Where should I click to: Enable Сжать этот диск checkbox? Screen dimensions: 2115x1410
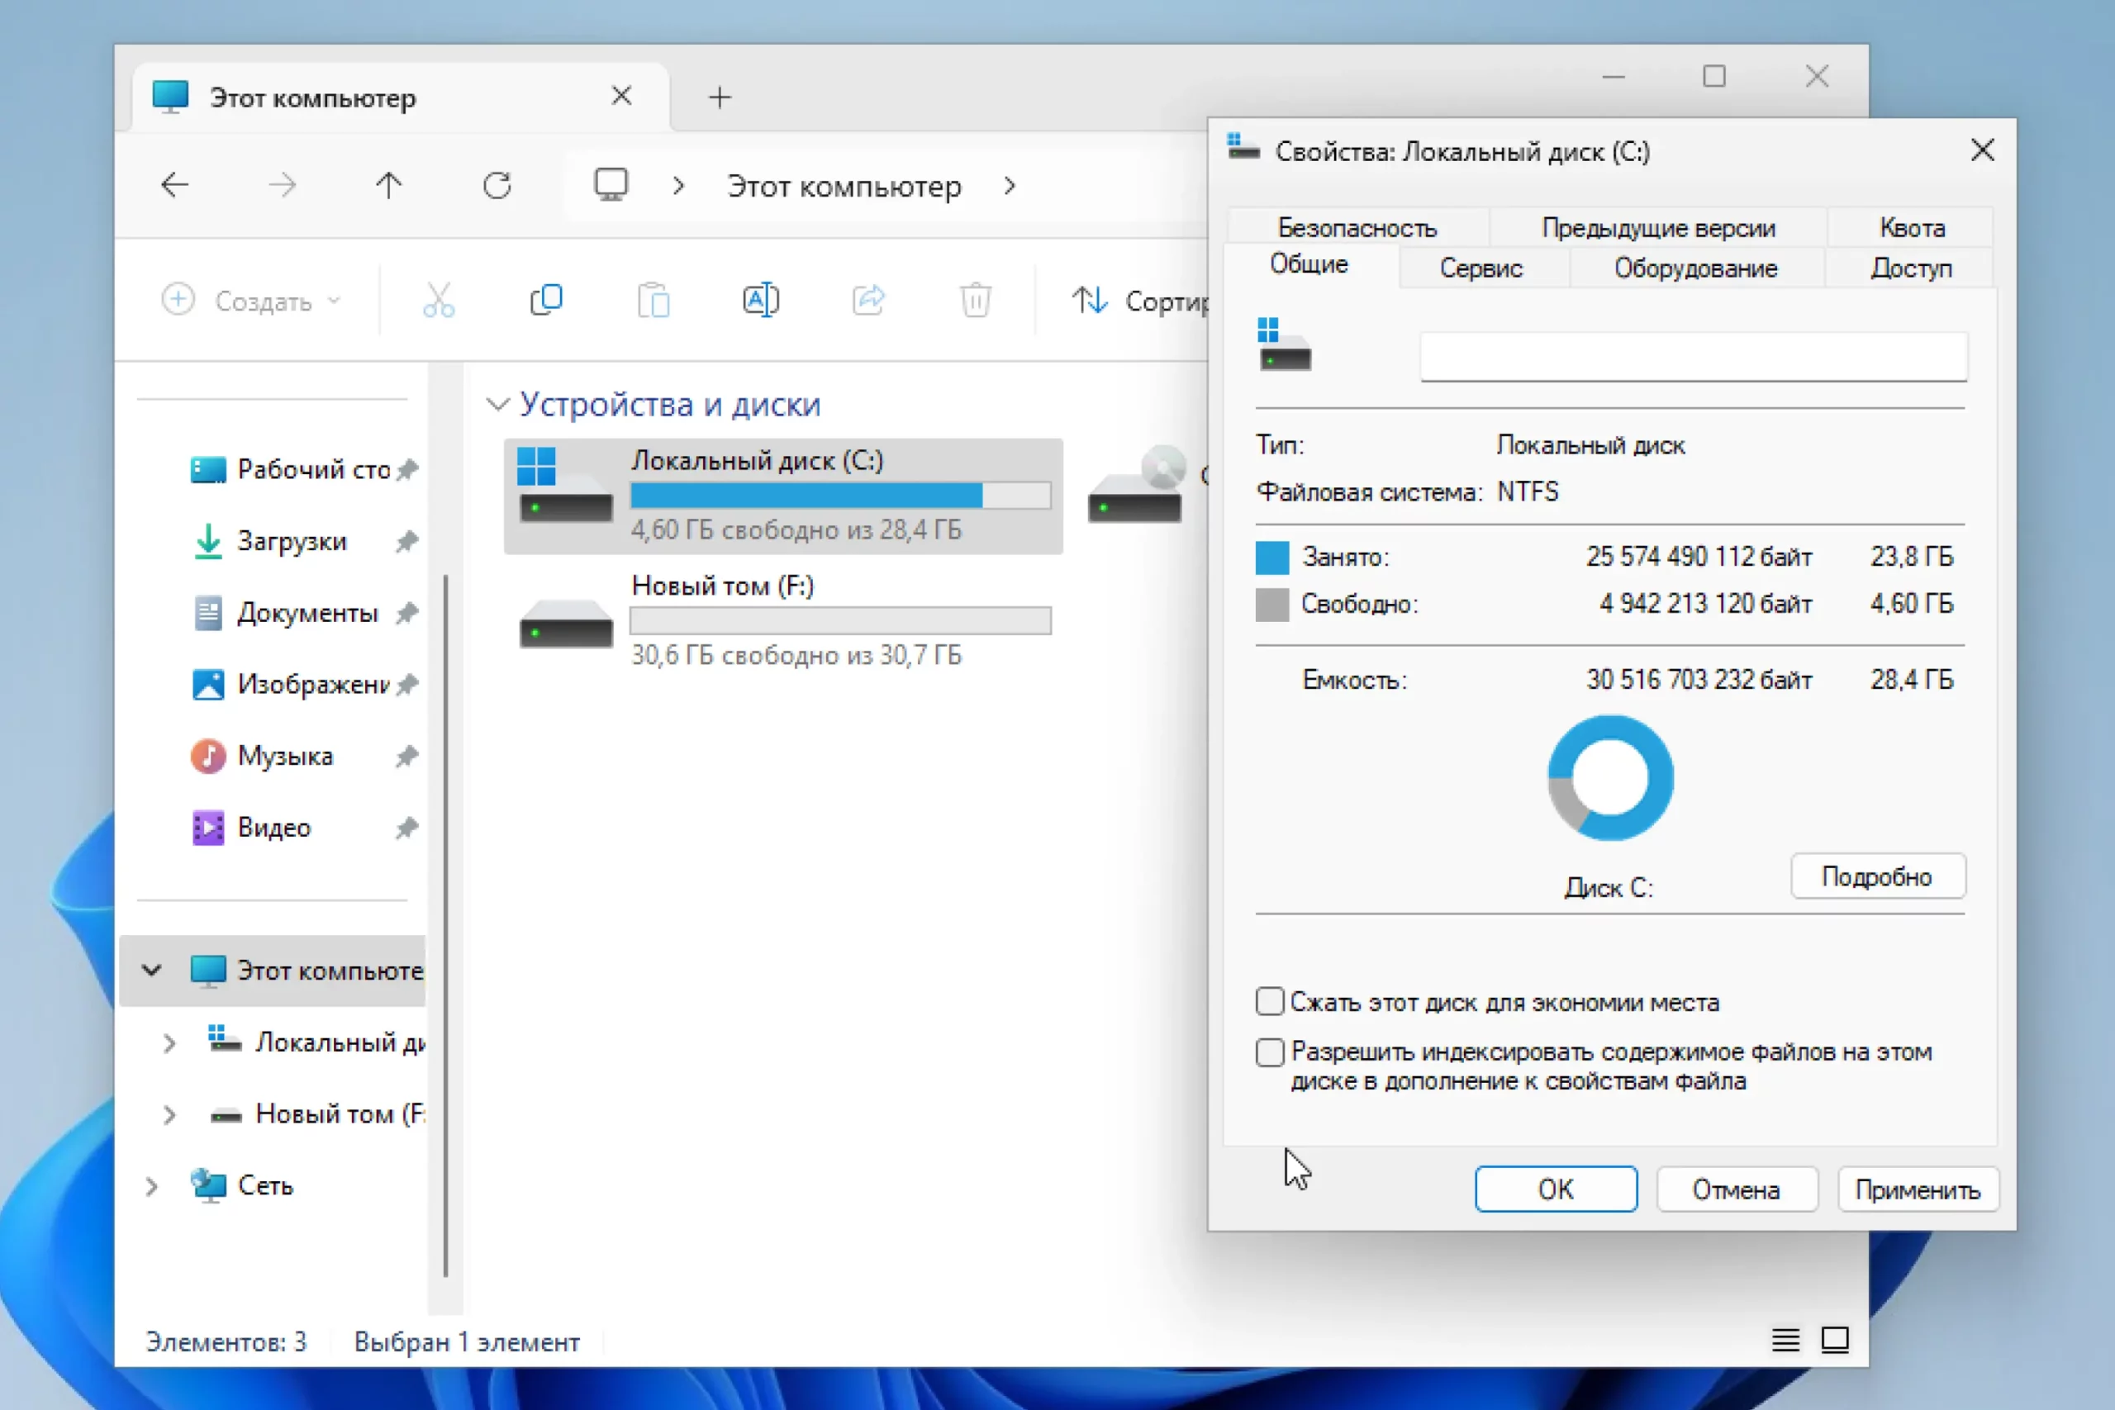pos(1270,1001)
